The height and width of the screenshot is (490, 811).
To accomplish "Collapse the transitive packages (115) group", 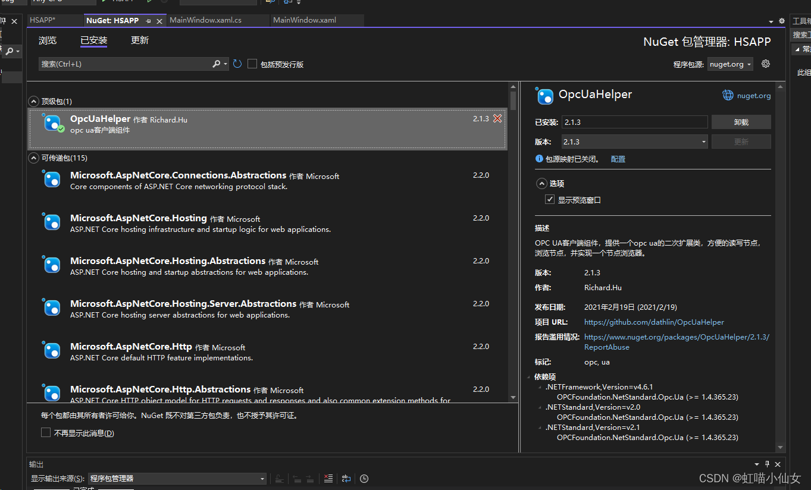I will [x=34, y=158].
